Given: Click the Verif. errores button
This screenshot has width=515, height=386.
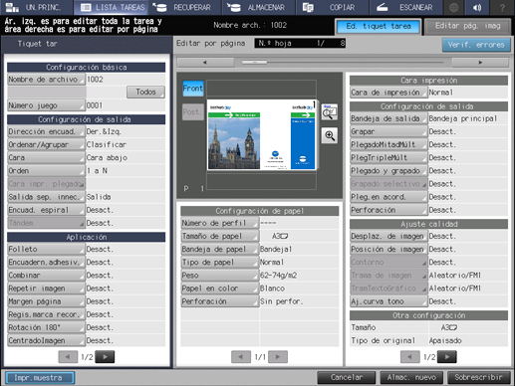Looking at the screenshot, I should pos(476,45).
